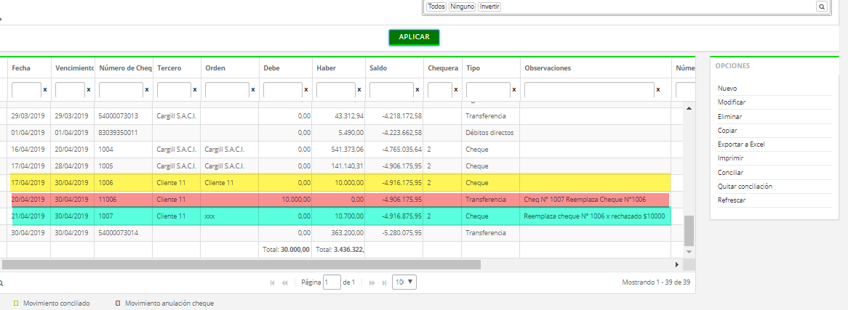Select Nuevo in the Opciones panel
Image resolution: width=848 pixels, height=310 pixels.
coord(727,89)
